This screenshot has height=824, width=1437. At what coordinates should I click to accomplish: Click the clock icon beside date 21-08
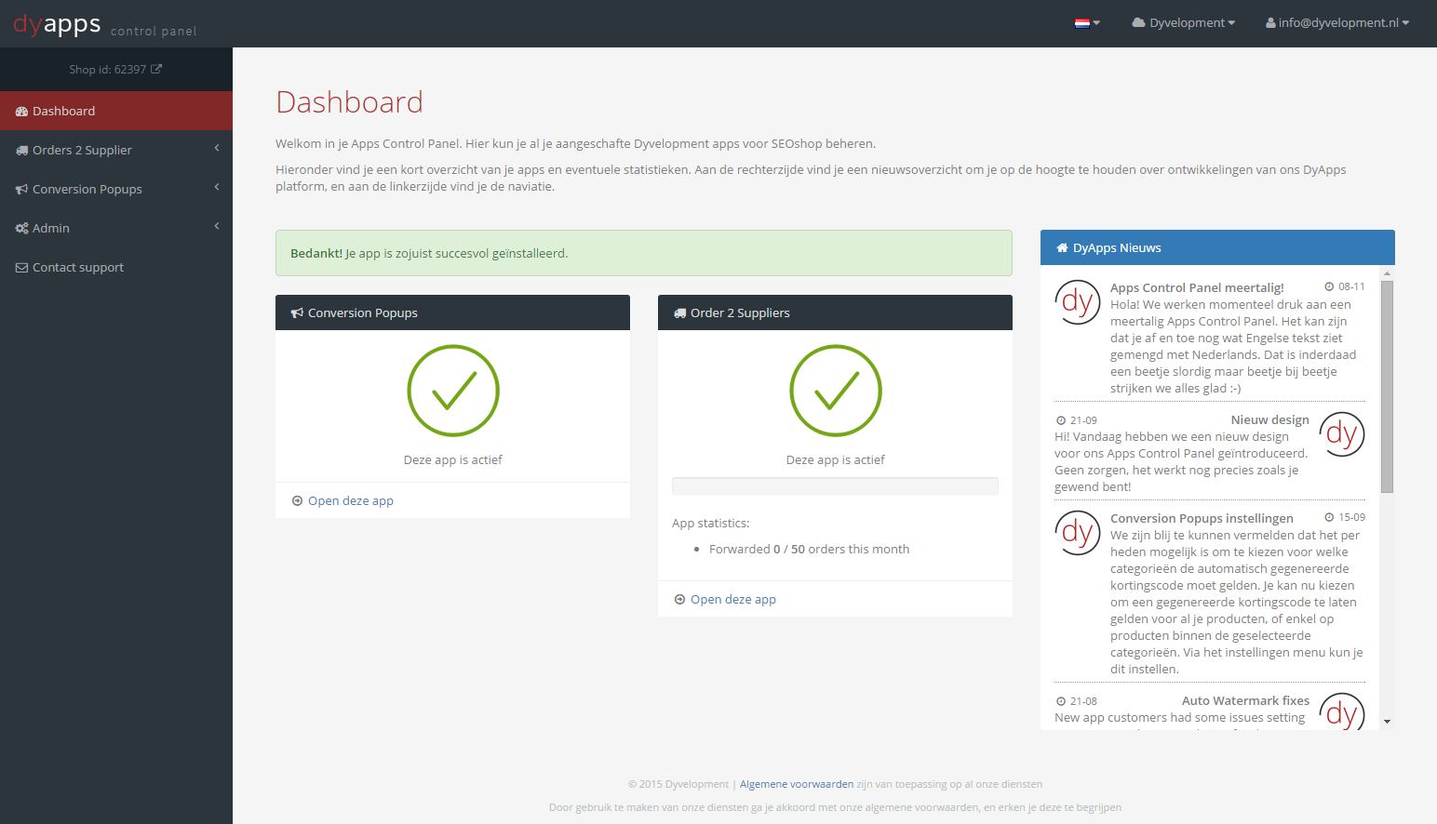pyautogui.click(x=1061, y=701)
